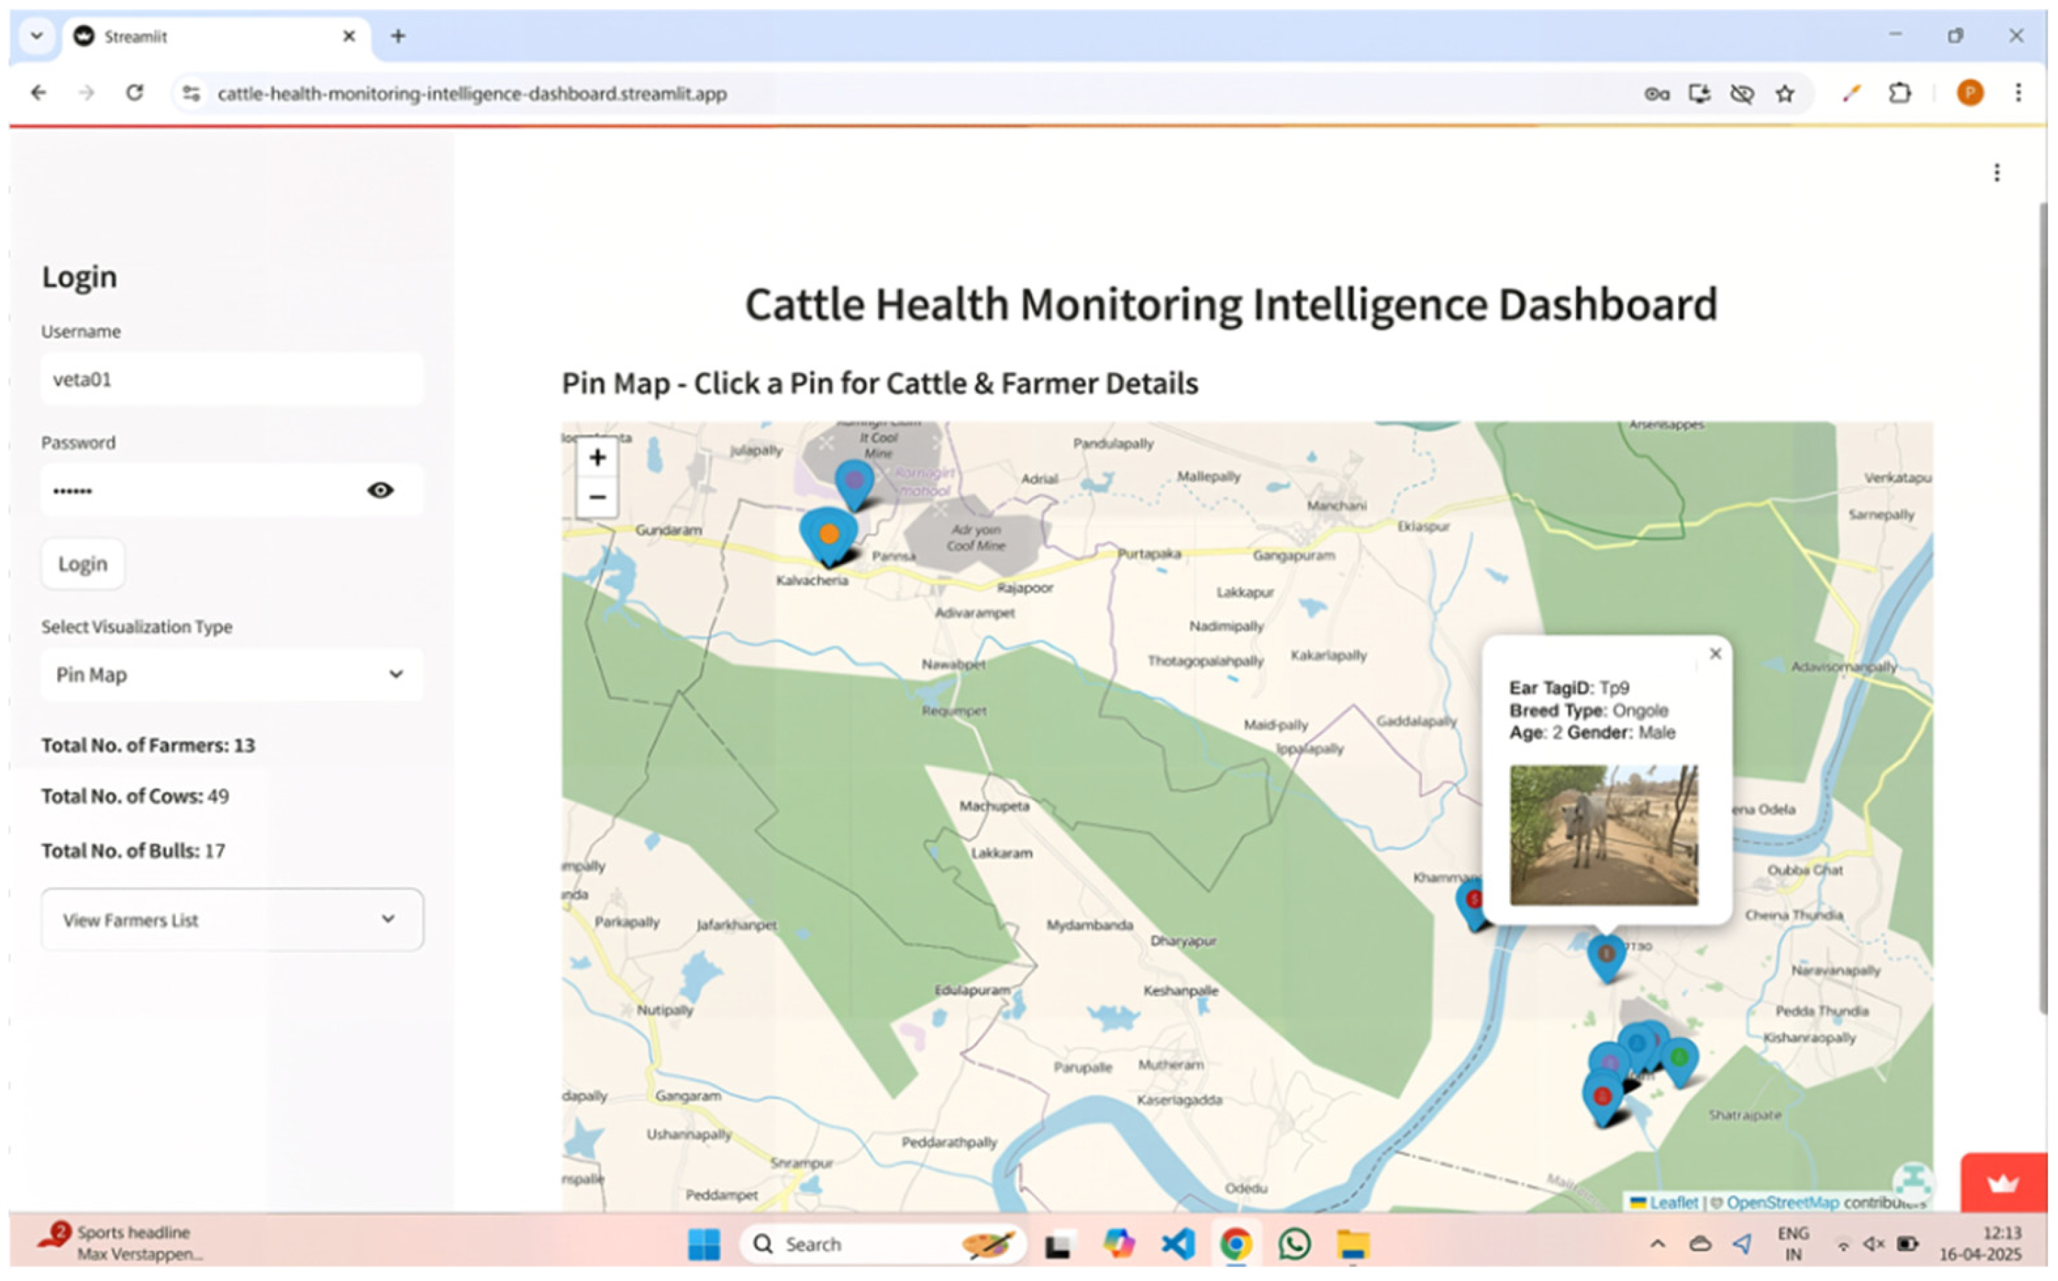Click the cattle photo in the popup
2058x1281 pixels.
(x=1603, y=836)
